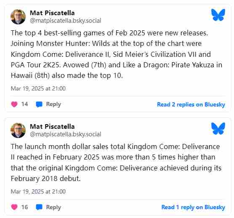
Task: Click first post's Mar 19, 2025 timestamp
Action: (x=38, y=88)
